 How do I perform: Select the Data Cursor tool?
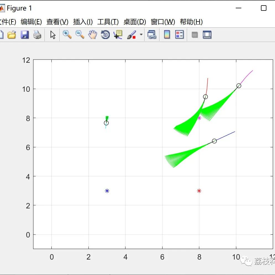pyautogui.click(x=118, y=35)
